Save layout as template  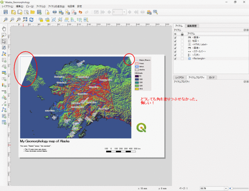[39, 12]
